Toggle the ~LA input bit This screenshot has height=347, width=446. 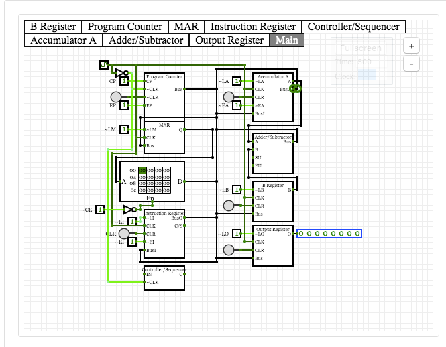pos(237,81)
